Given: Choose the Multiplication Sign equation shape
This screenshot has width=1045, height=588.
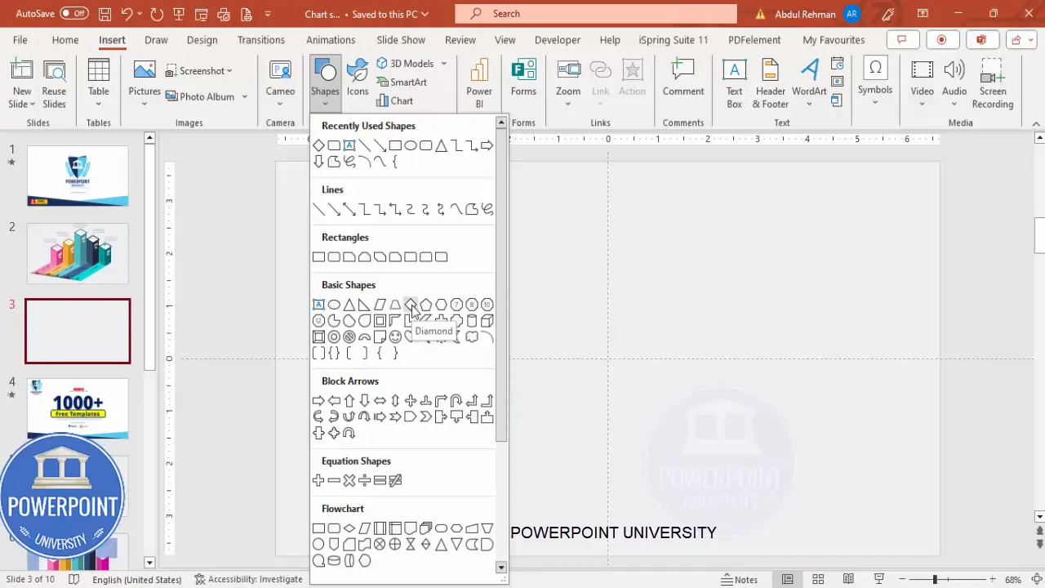Looking at the screenshot, I should click(x=349, y=480).
